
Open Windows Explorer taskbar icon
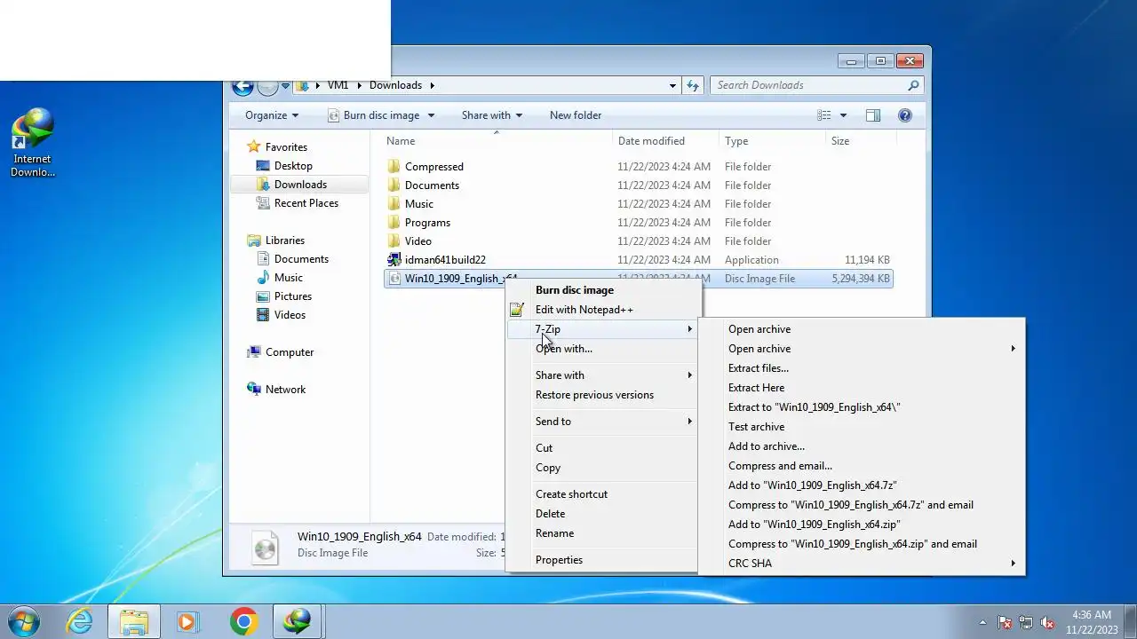134,621
